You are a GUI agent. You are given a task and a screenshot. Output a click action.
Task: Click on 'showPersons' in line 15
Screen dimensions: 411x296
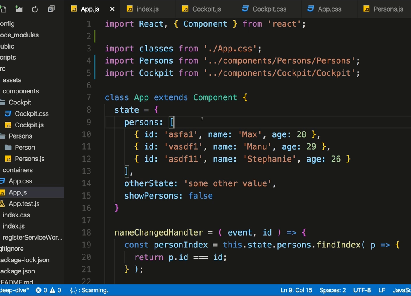[x=151, y=196]
